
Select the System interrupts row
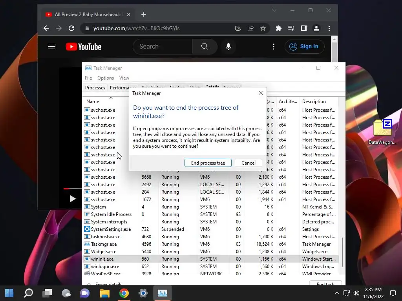(210, 222)
